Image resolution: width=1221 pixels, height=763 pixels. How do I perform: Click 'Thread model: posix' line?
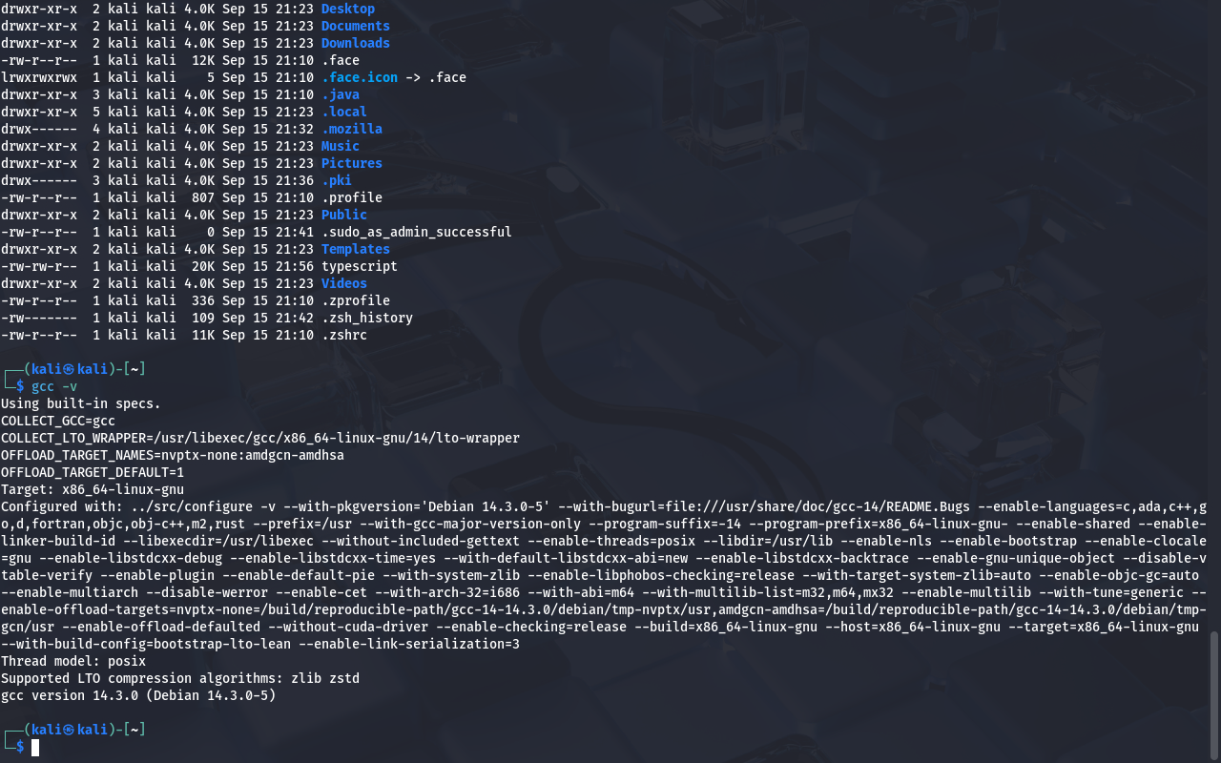(73, 661)
